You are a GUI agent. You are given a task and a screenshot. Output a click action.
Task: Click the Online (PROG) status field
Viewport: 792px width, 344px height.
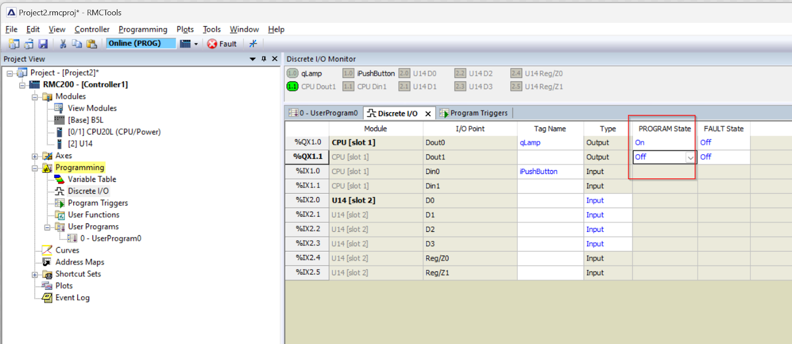(x=141, y=43)
